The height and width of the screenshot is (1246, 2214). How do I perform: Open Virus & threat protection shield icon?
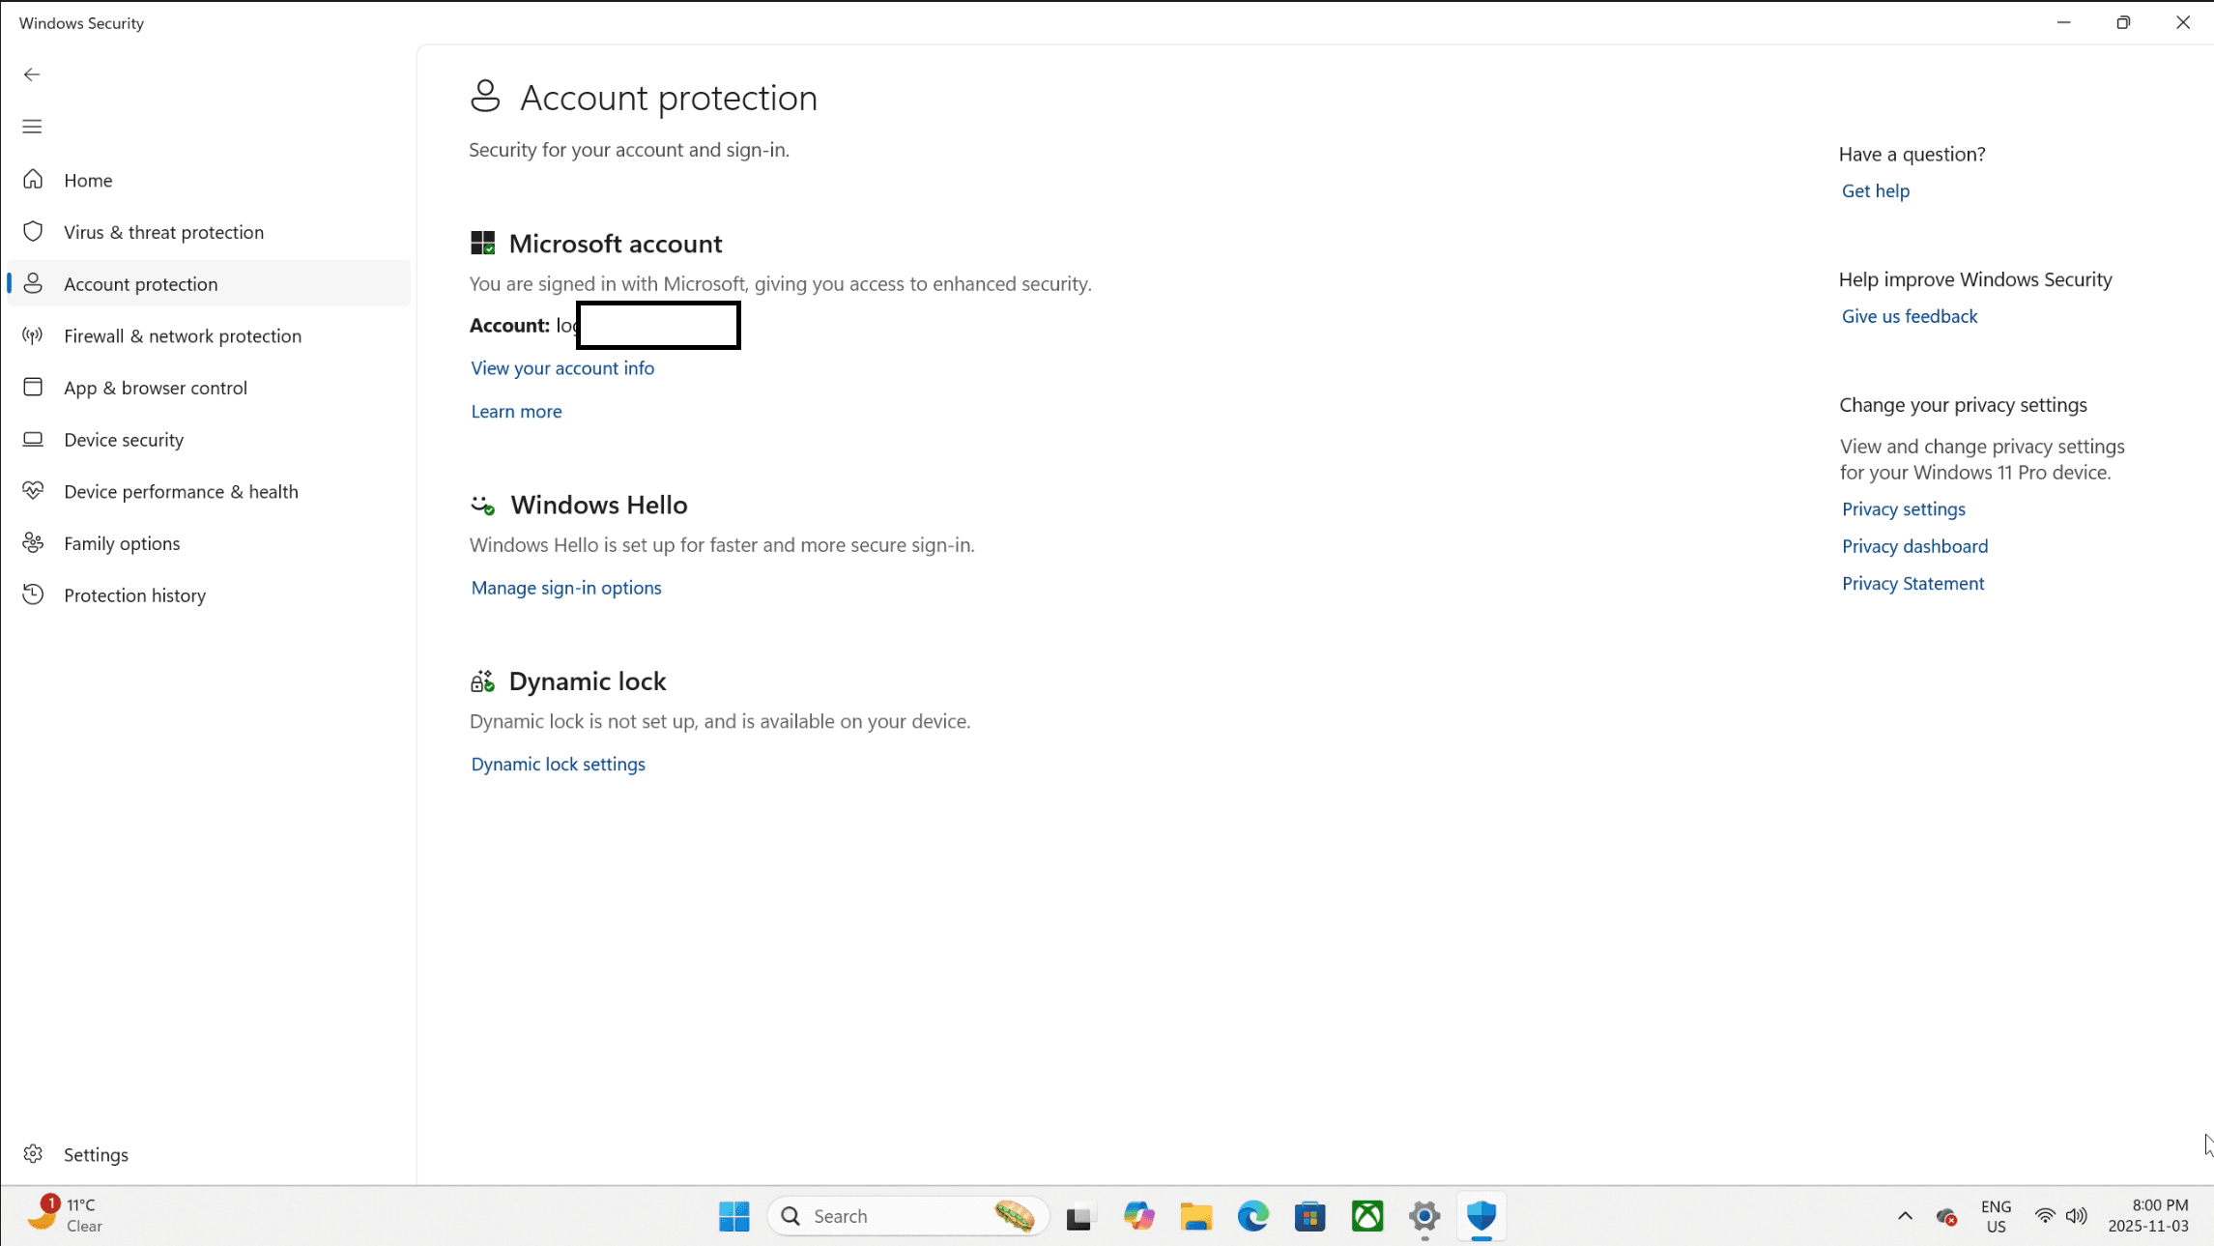pos(34,232)
